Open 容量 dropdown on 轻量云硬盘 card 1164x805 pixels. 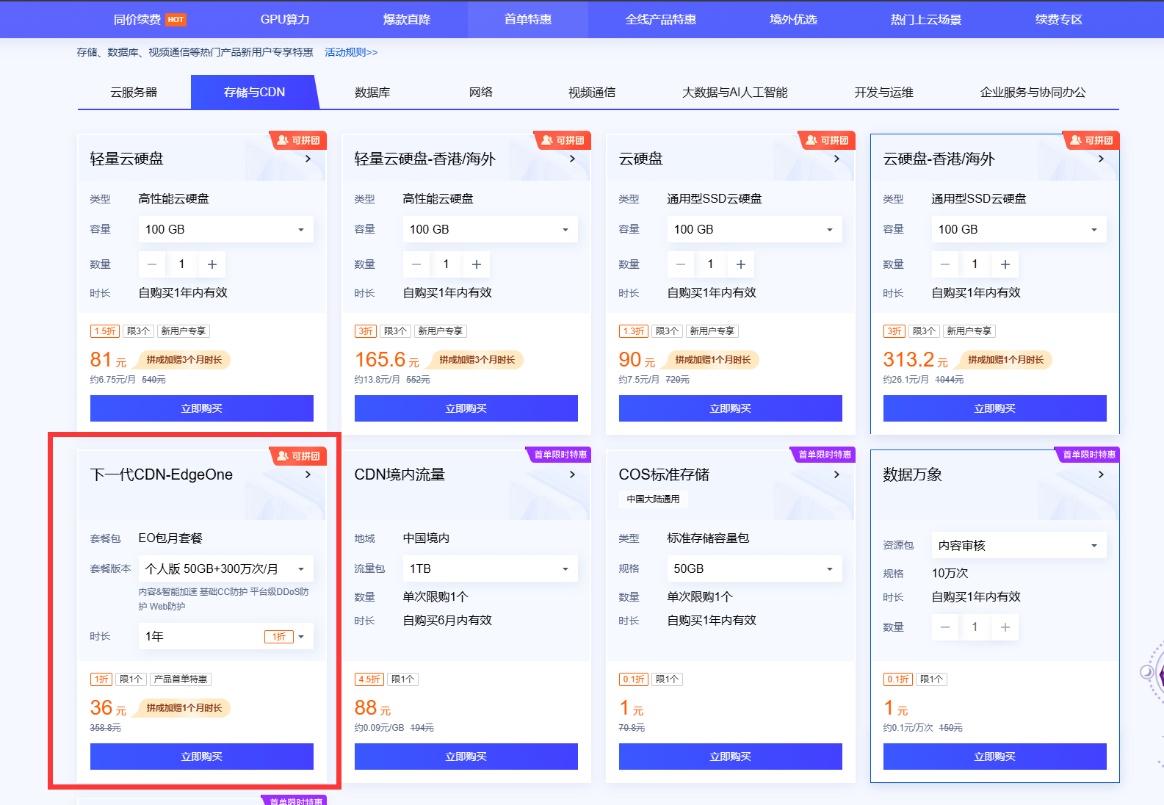pos(226,229)
